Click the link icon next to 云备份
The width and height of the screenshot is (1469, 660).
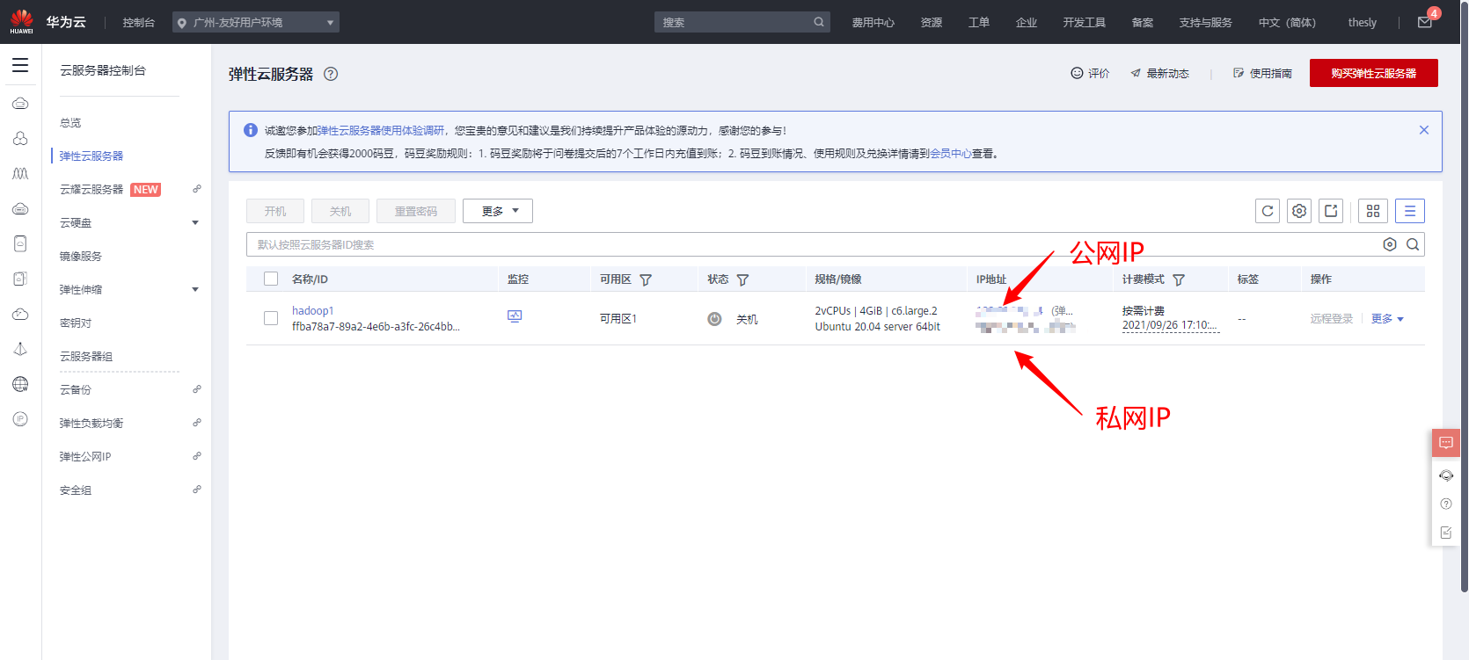pos(197,389)
